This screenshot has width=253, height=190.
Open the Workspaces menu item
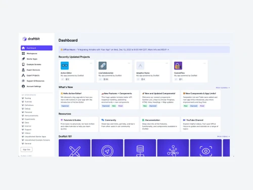click(x=36, y=53)
